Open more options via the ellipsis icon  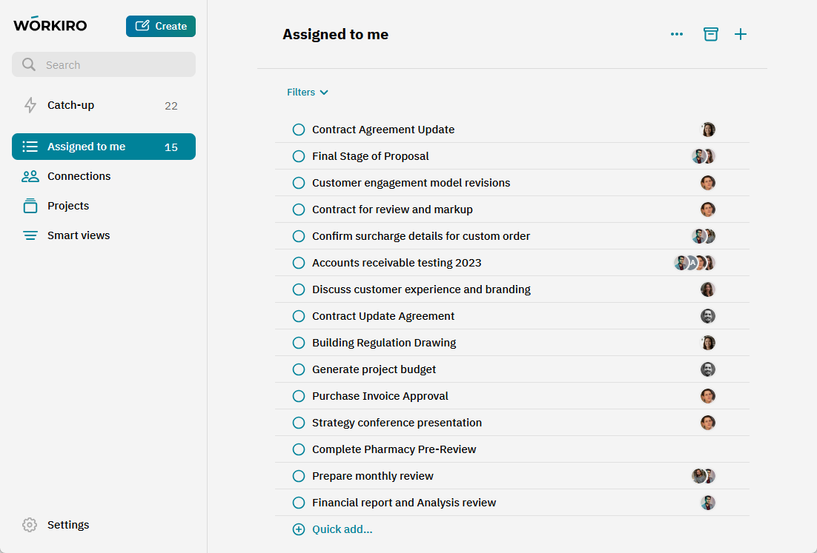click(x=676, y=34)
